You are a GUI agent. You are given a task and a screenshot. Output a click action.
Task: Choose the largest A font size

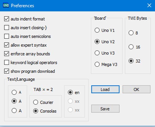coord(14,111)
